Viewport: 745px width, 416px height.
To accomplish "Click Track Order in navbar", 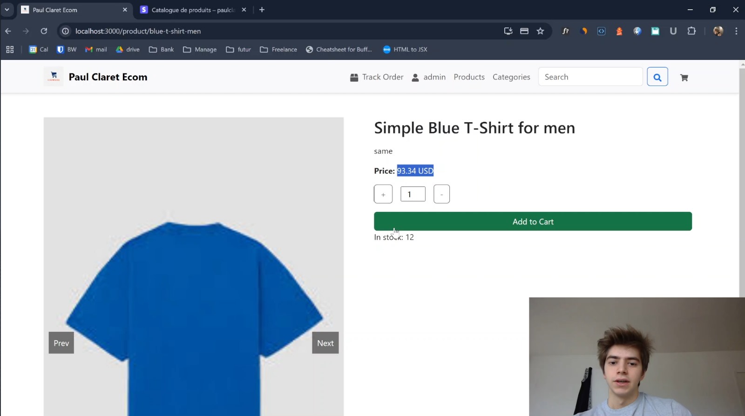I will (x=377, y=77).
